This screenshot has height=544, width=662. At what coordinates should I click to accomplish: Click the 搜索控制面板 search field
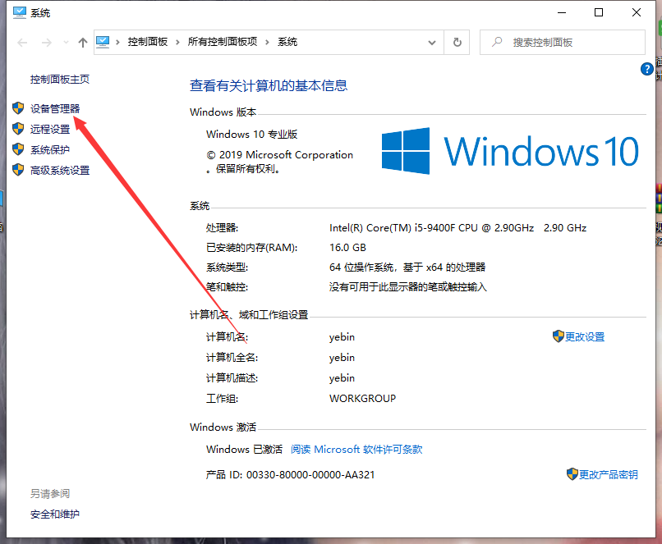(x=563, y=42)
